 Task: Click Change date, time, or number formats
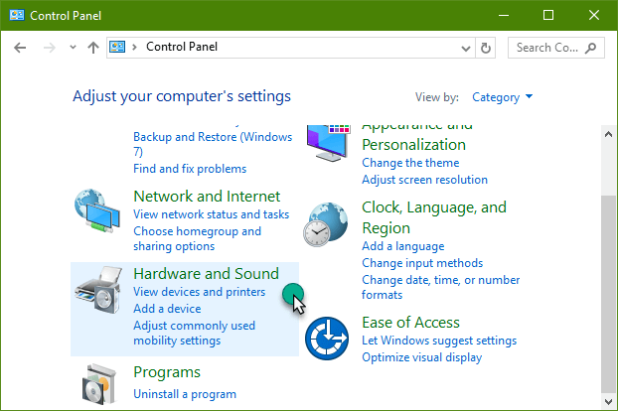click(x=440, y=287)
